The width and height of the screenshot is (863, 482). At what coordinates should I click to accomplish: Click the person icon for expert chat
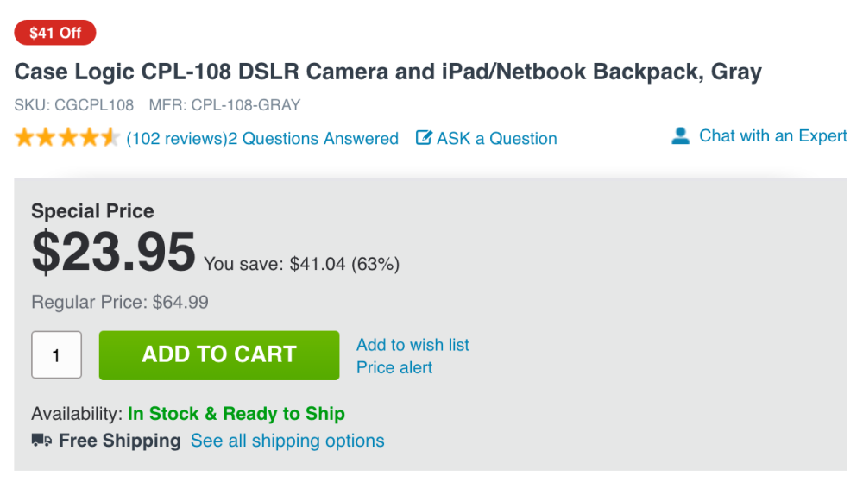click(x=681, y=136)
